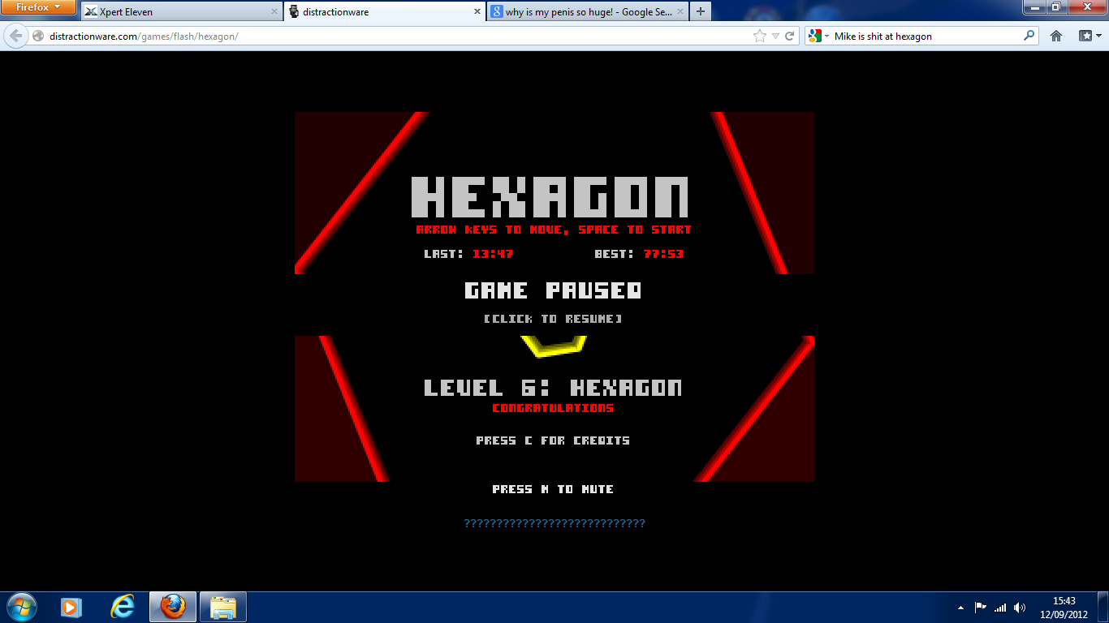Screen dimensions: 1109x623
Task: Open the Action Center flag icon
Action: click(x=981, y=607)
